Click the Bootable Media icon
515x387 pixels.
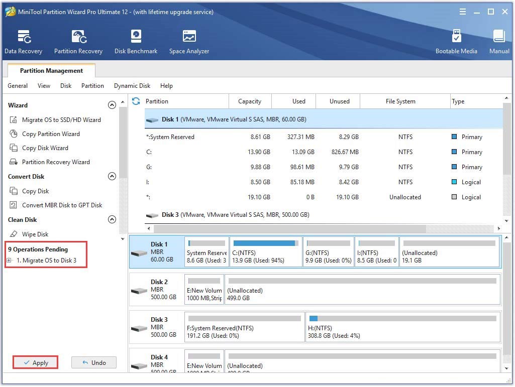(456, 40)
